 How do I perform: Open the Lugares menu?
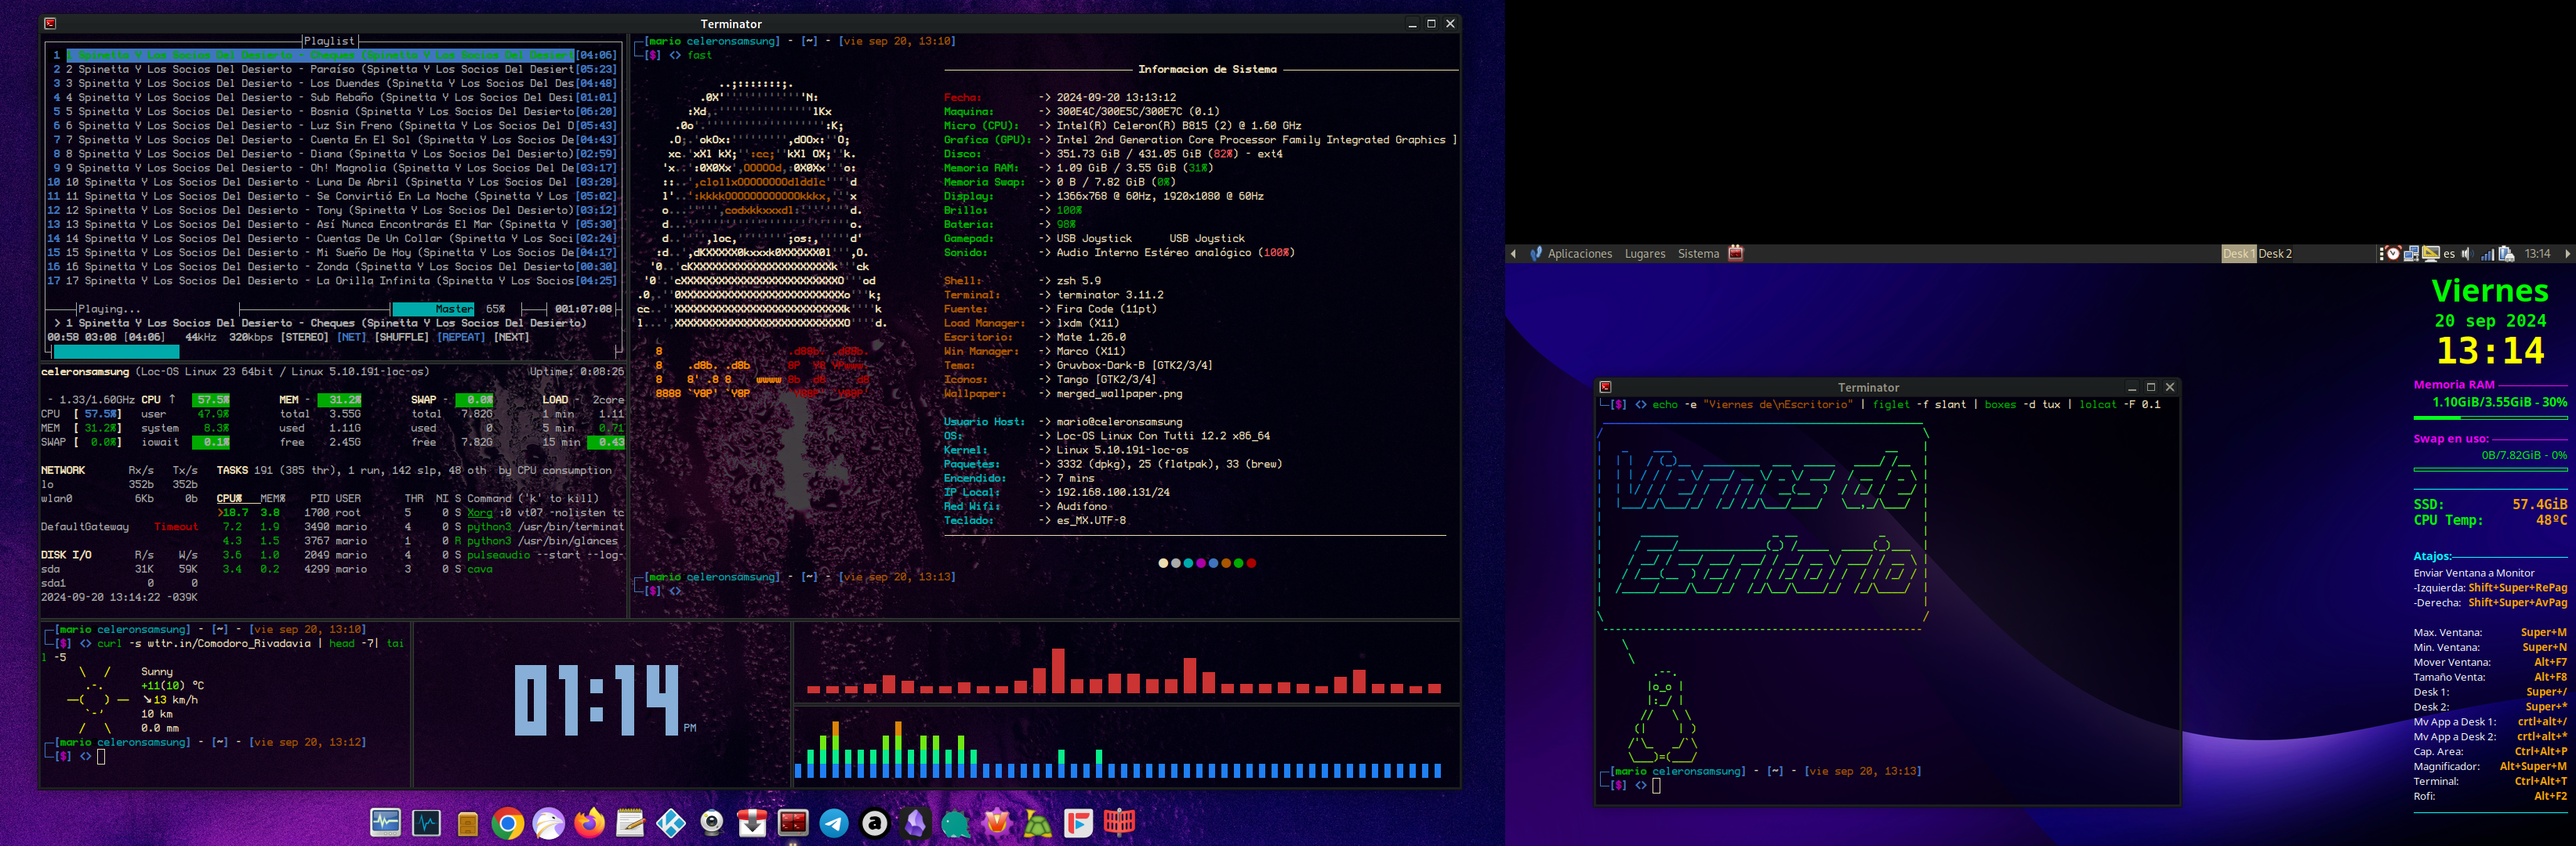pos(1645,254)
